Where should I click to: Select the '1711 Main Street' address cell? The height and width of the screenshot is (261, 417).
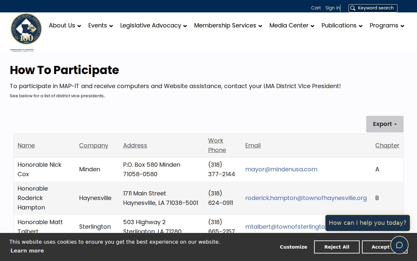(x=162, y=198)
